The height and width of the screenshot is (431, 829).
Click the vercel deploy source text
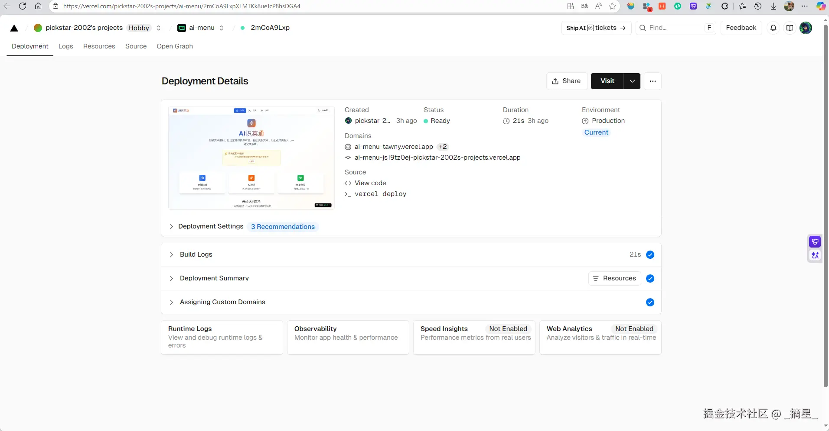tap(380, 194)
